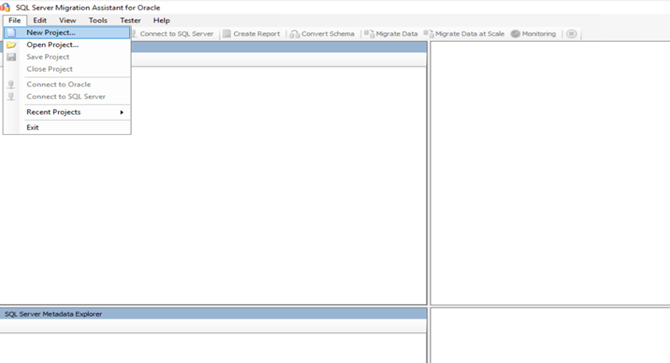Screen dimensions: 670x363
Task: Click Migrate Data at Scale toolbar button
Action: click(464, 34)
